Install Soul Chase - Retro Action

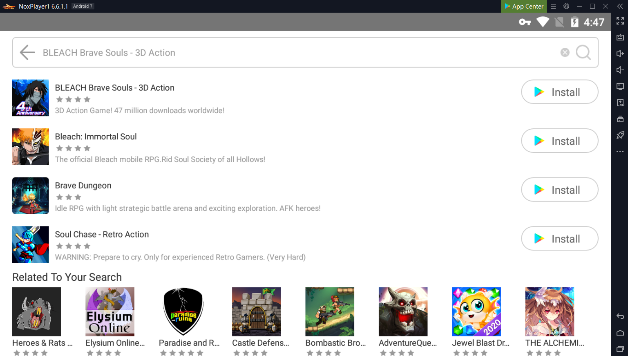pyautogui.click(x=559, y=239)
